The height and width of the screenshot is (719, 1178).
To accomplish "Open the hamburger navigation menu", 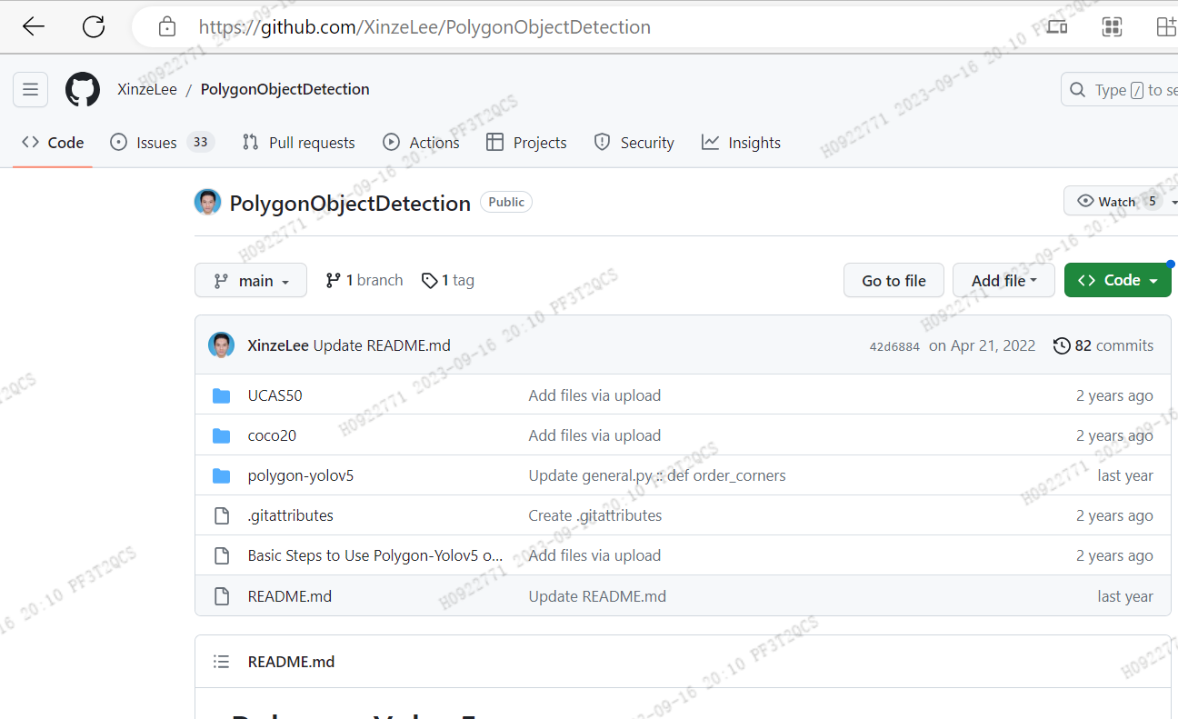I will (30, 89).
